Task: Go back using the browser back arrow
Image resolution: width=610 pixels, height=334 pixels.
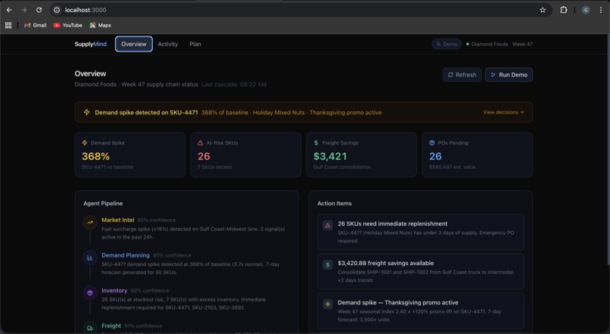Action: (9, 10)
